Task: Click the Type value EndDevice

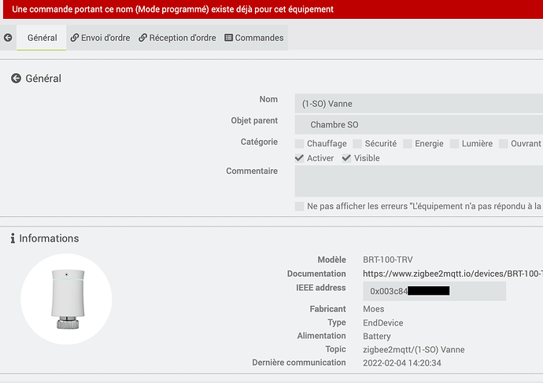Action: (x=383, y=322)
